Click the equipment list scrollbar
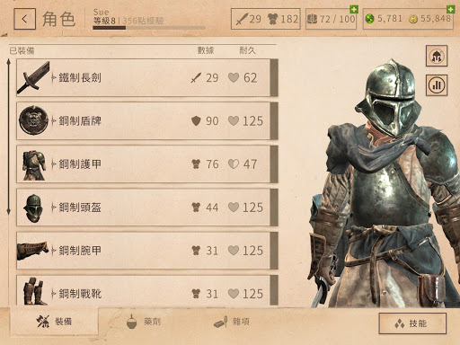Screen dimensions: 460x345 point(9,137)
